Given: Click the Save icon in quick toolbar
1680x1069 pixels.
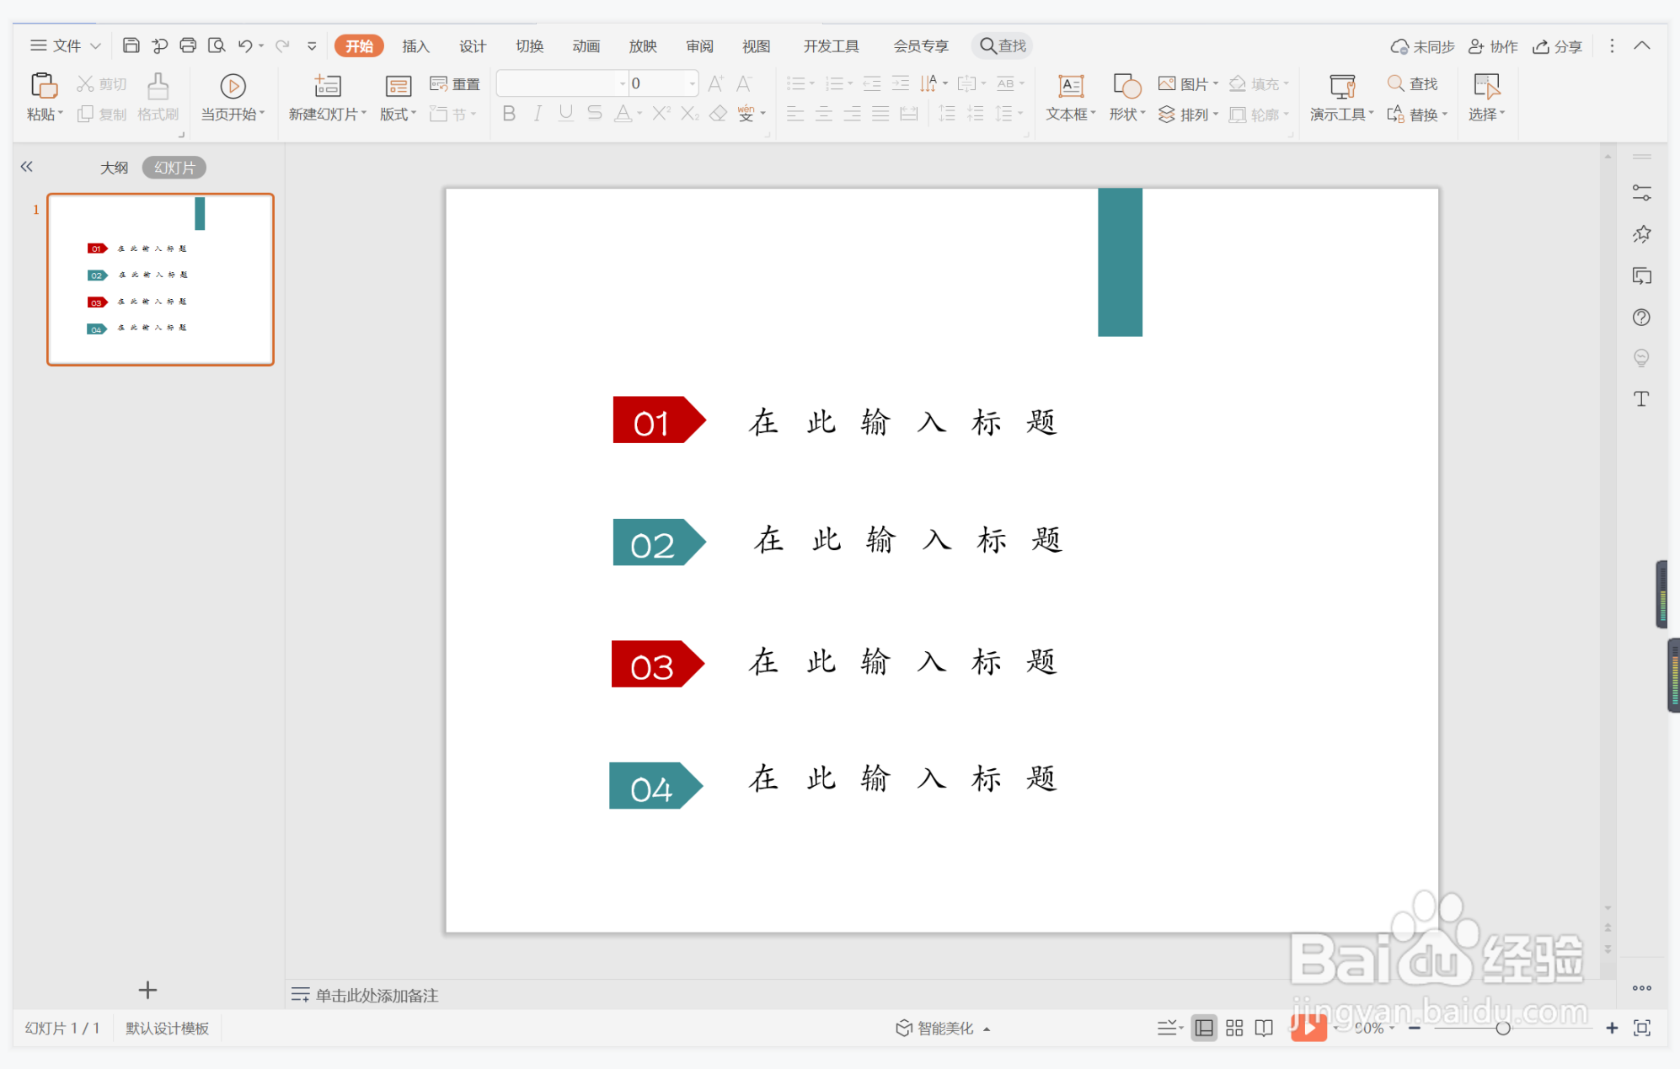Looking at the screenshot, I should point(131,45).
